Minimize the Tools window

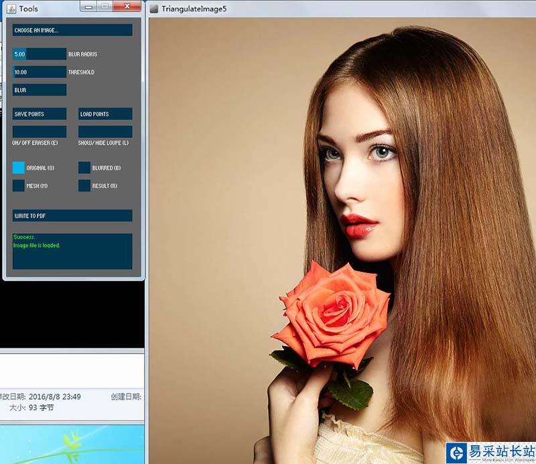point(88,7)
